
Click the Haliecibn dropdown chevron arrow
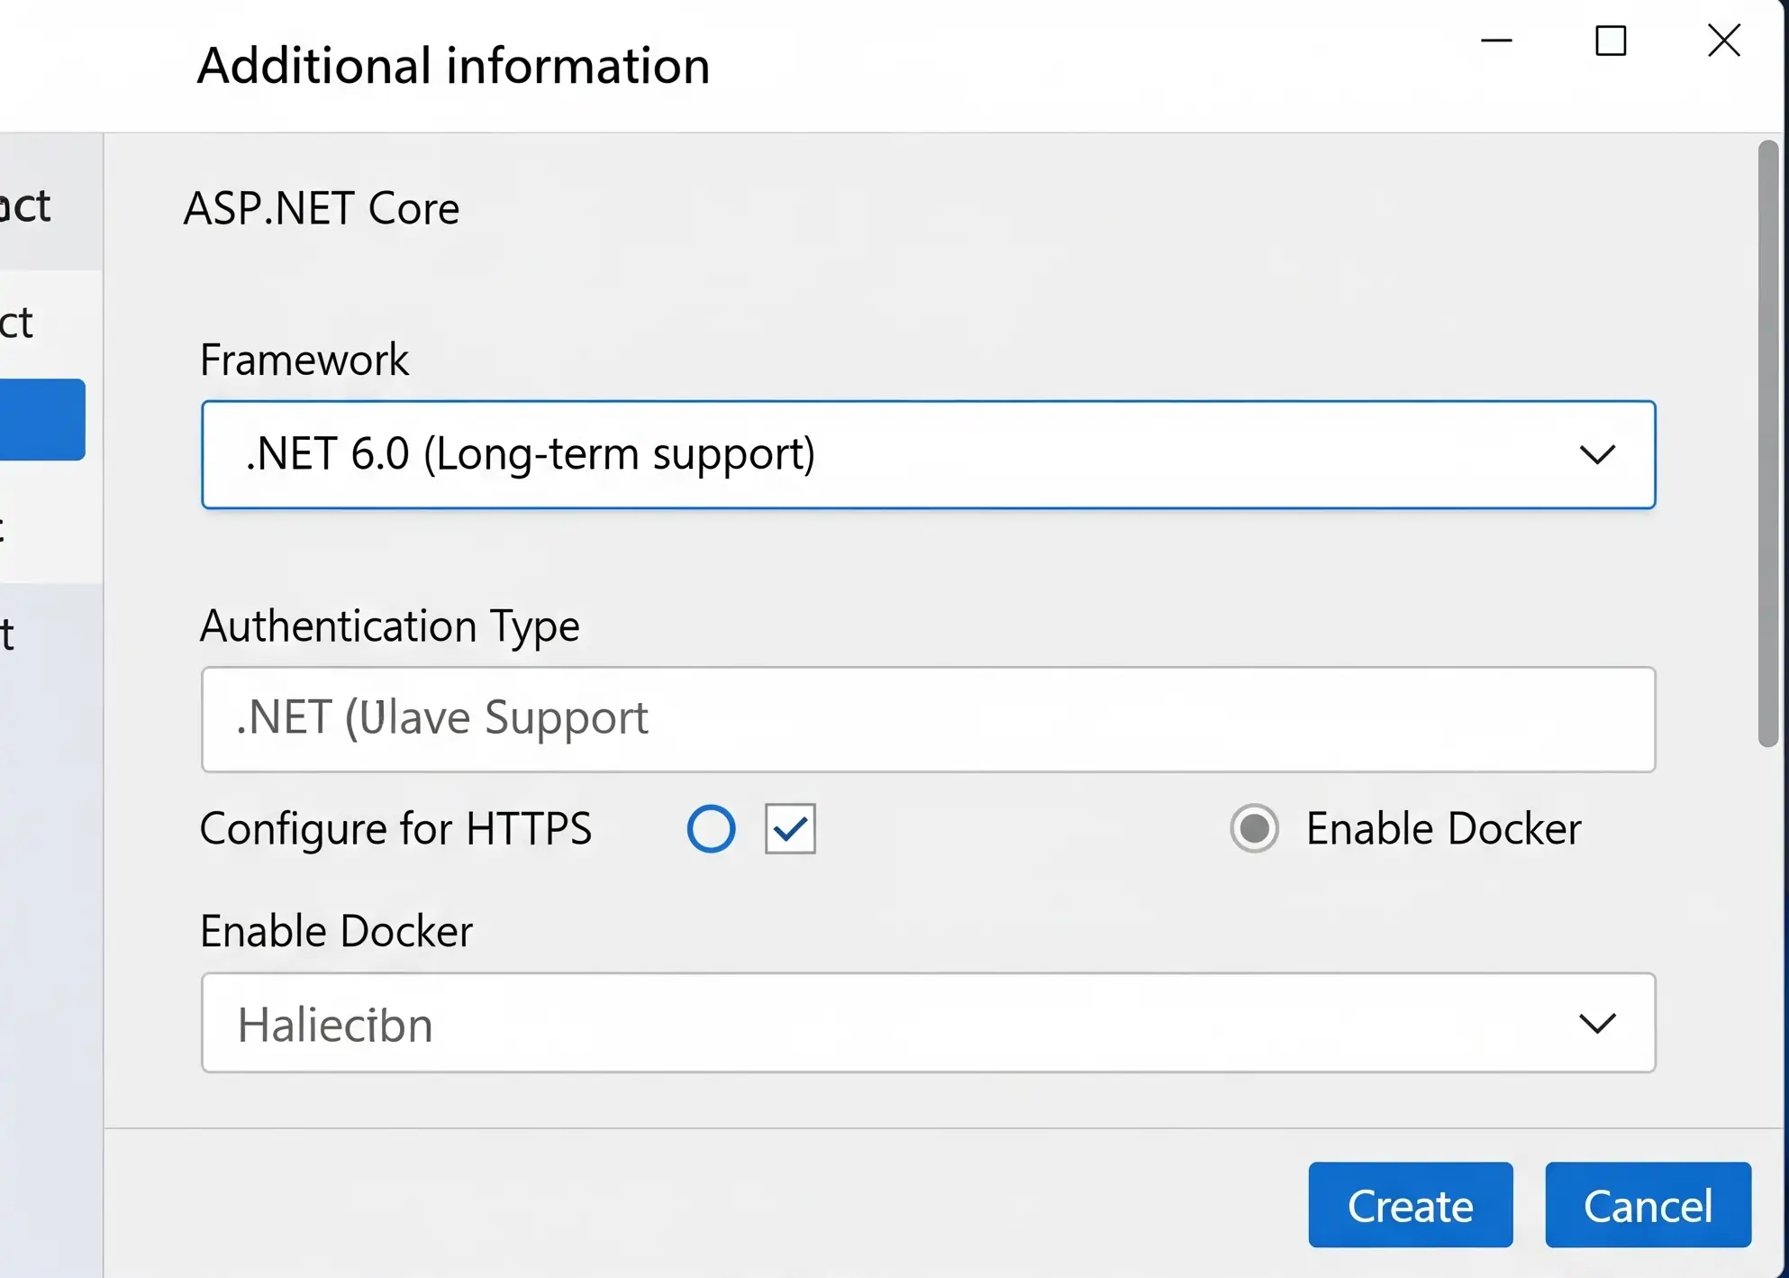point(1597,1023)
